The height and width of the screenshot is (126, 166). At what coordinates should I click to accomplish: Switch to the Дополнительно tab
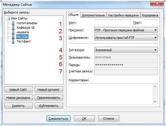[93, 15]
